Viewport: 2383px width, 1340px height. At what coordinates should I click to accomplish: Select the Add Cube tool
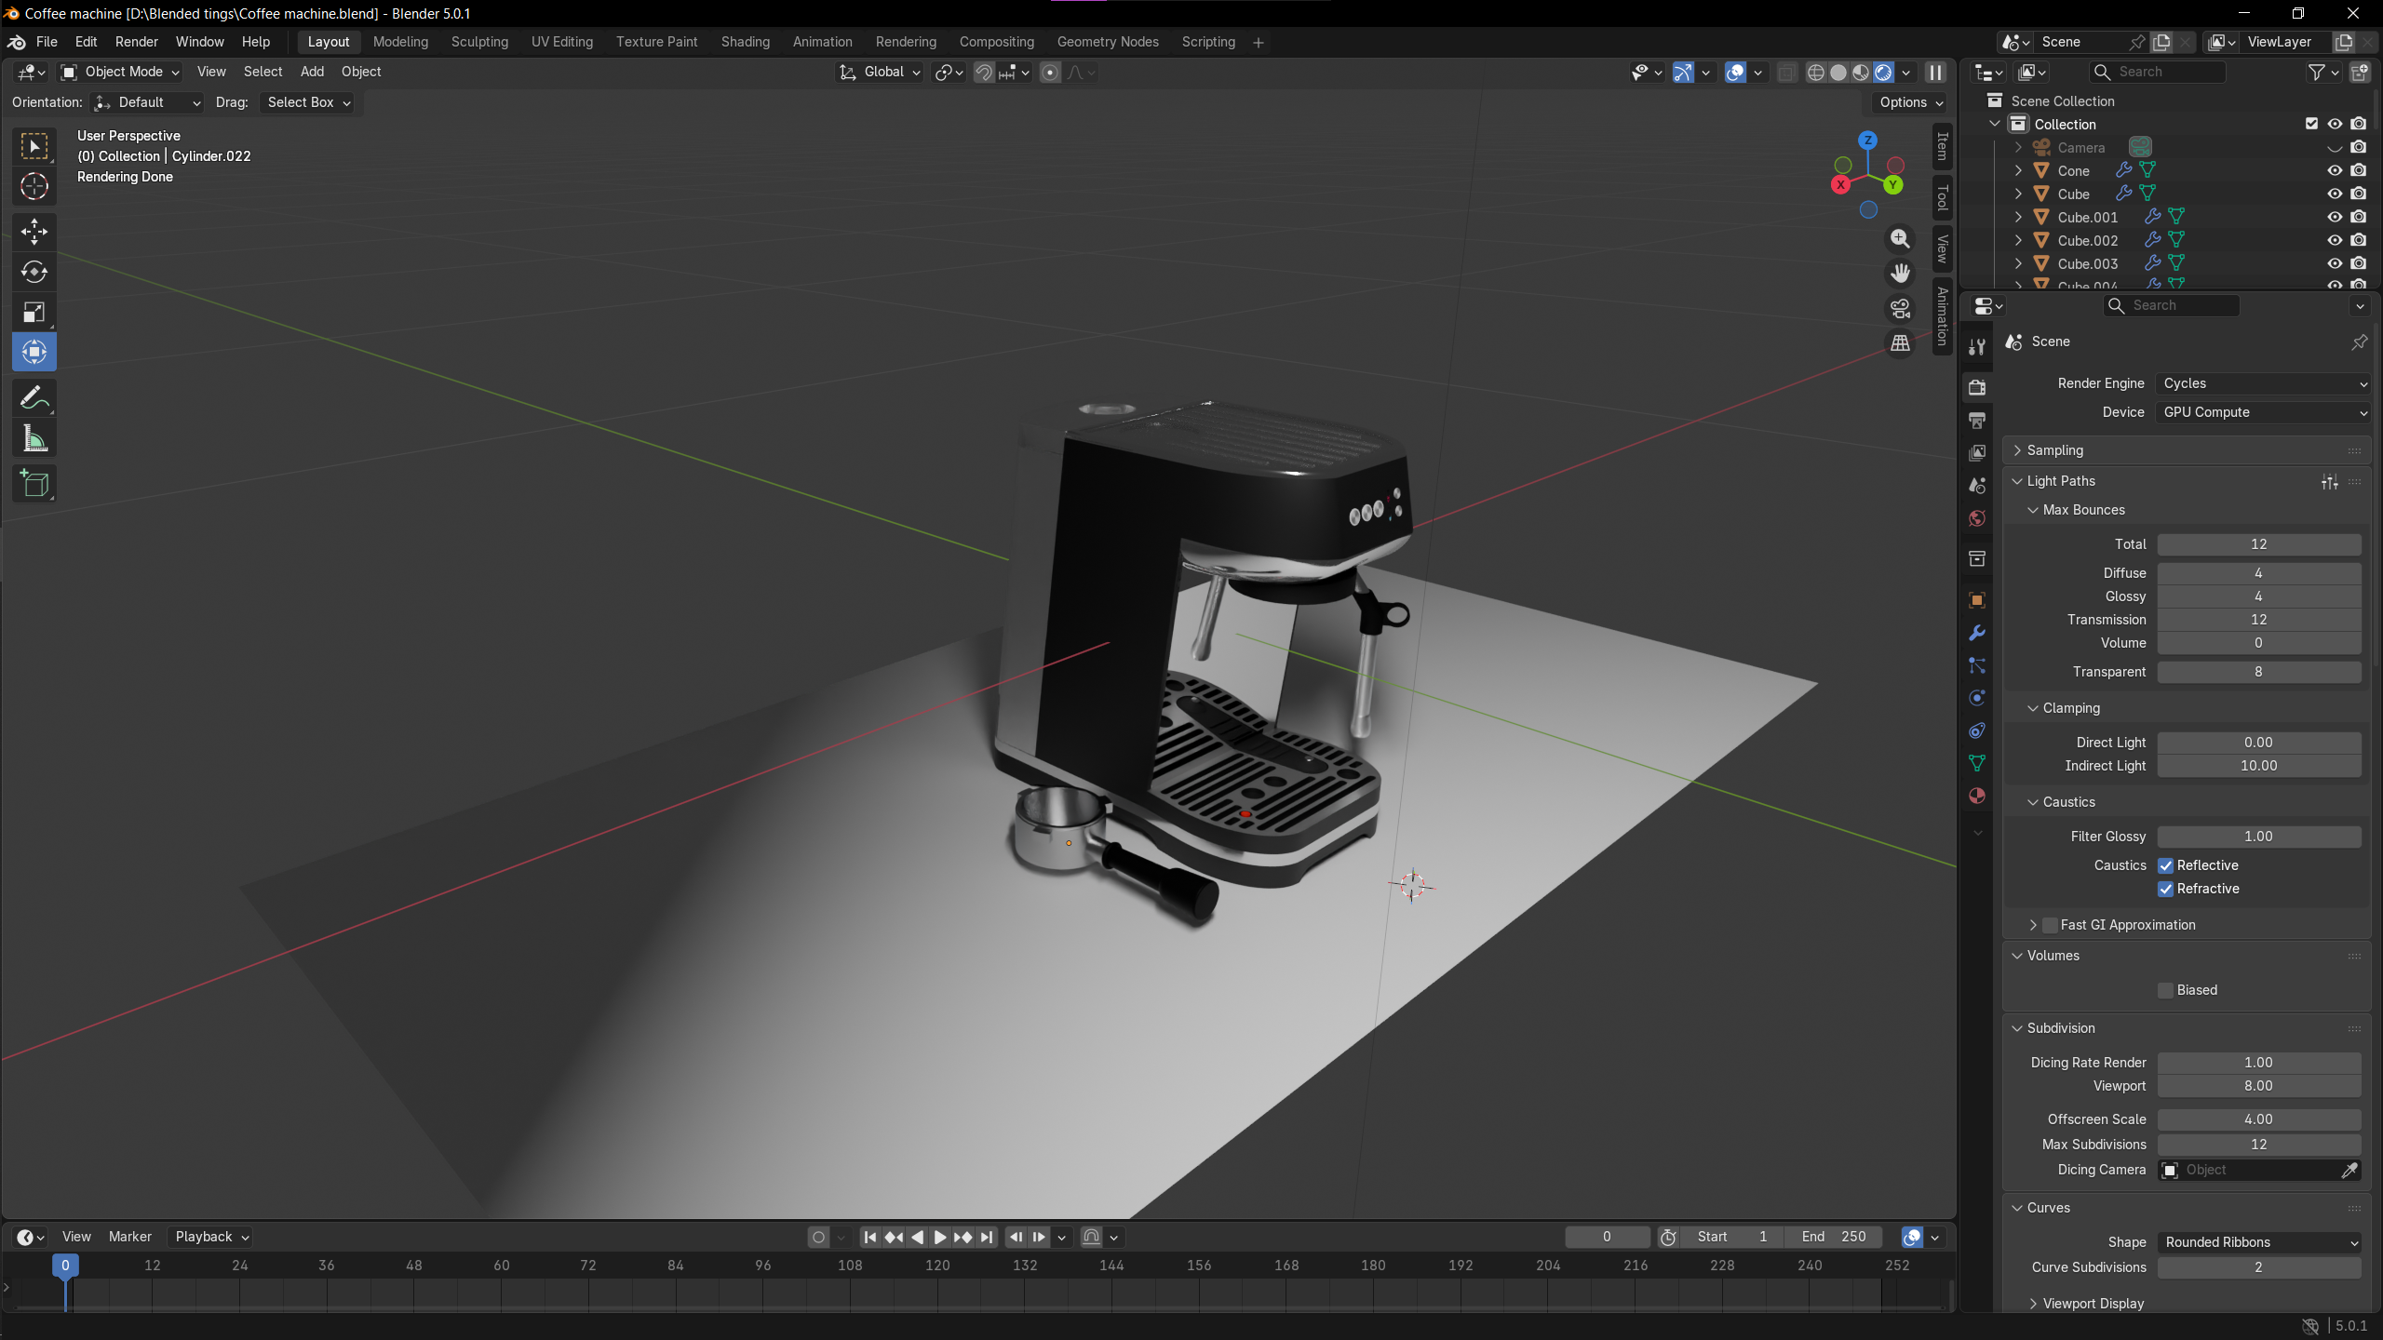pyautogui.click(x=34, y=484)
